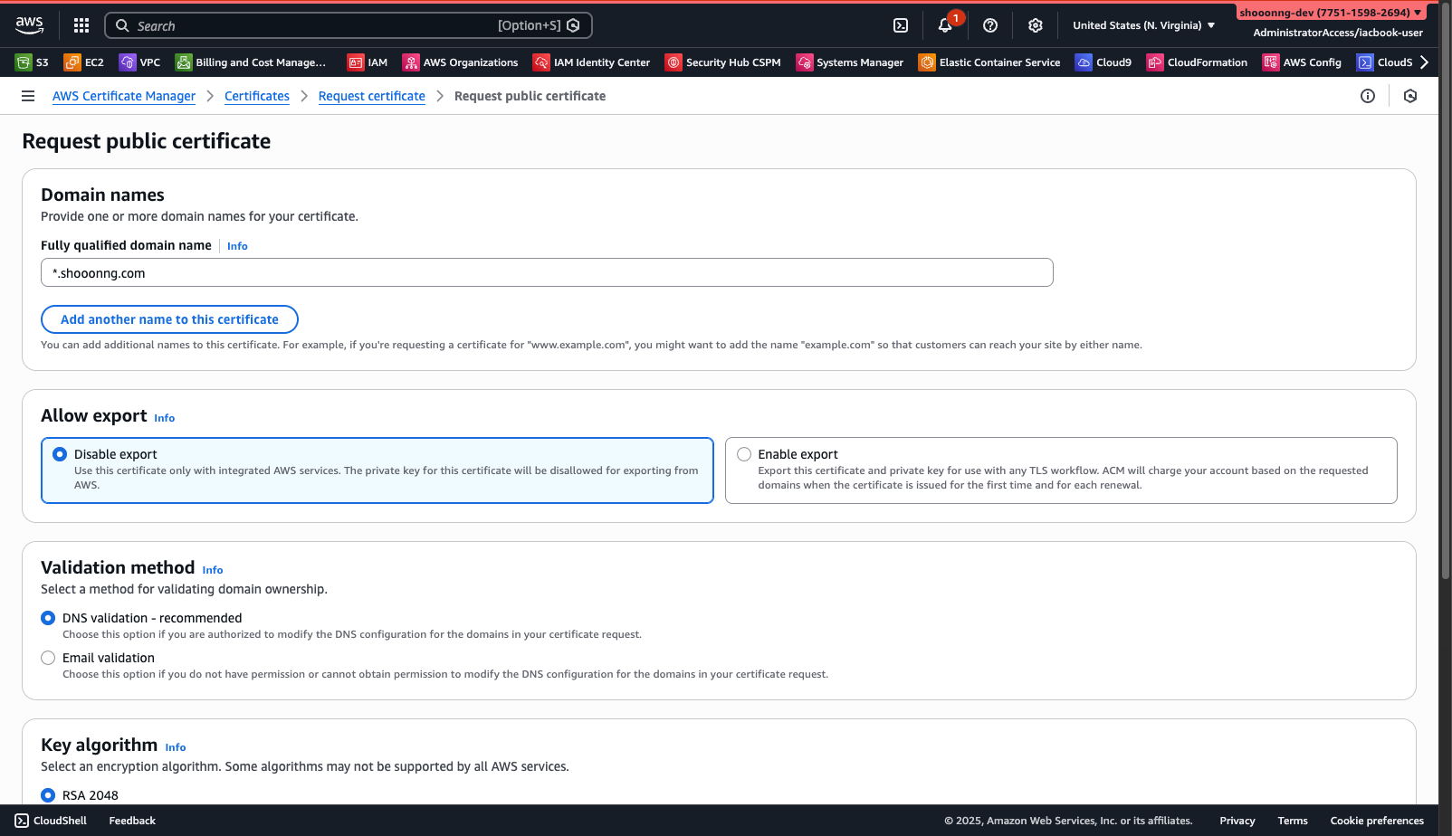This screenshot has width=1452, height=836.
Task: Go to Certificates breadcrumb
Action: 257,96
